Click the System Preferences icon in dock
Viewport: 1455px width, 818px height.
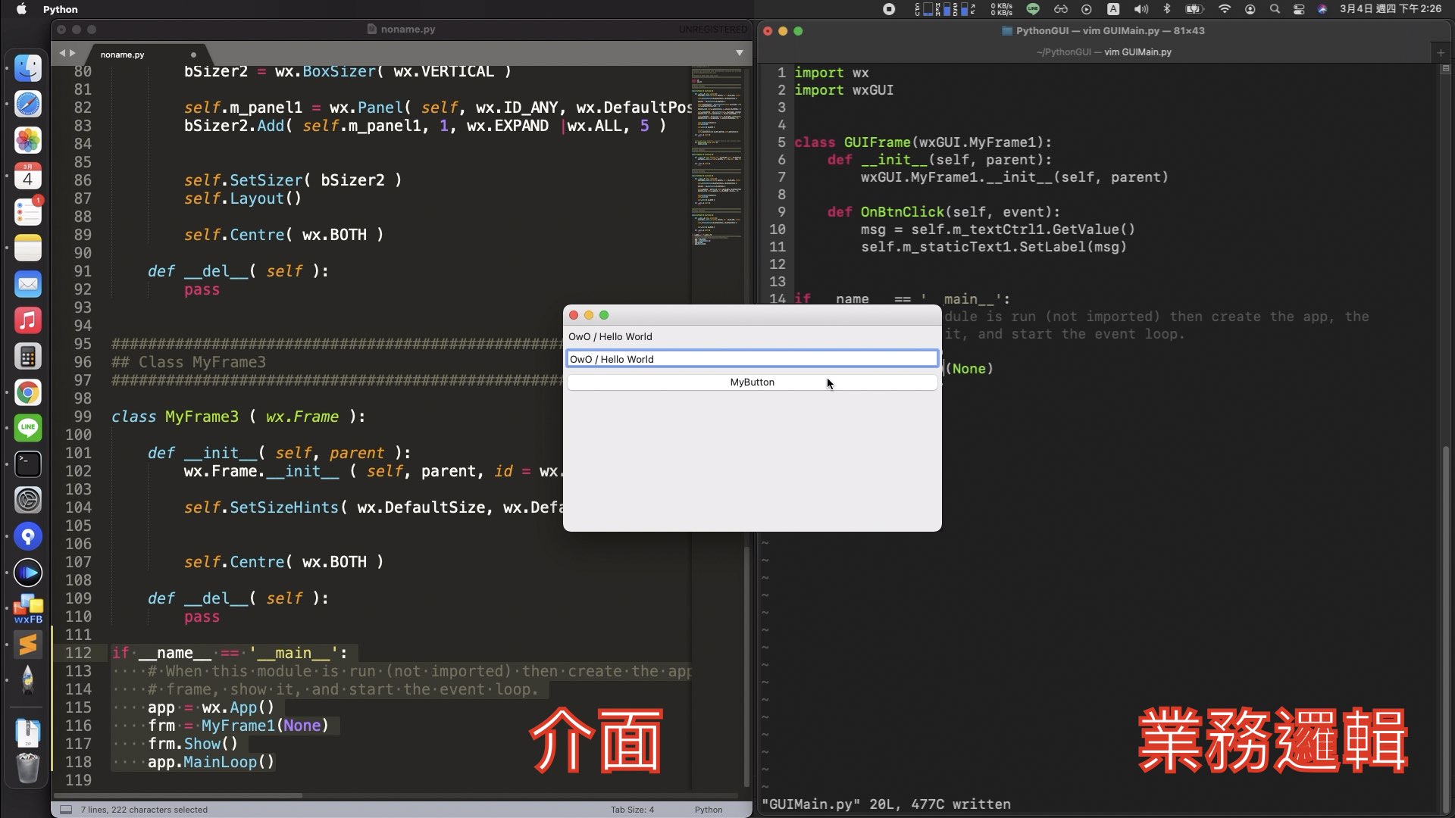coord(27,499)
